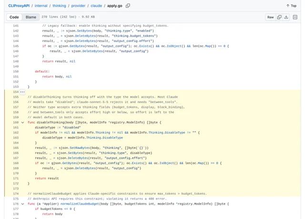Click SetBytes call on line 142
This screenshot has height=219, width=305.
pos(84,31)
